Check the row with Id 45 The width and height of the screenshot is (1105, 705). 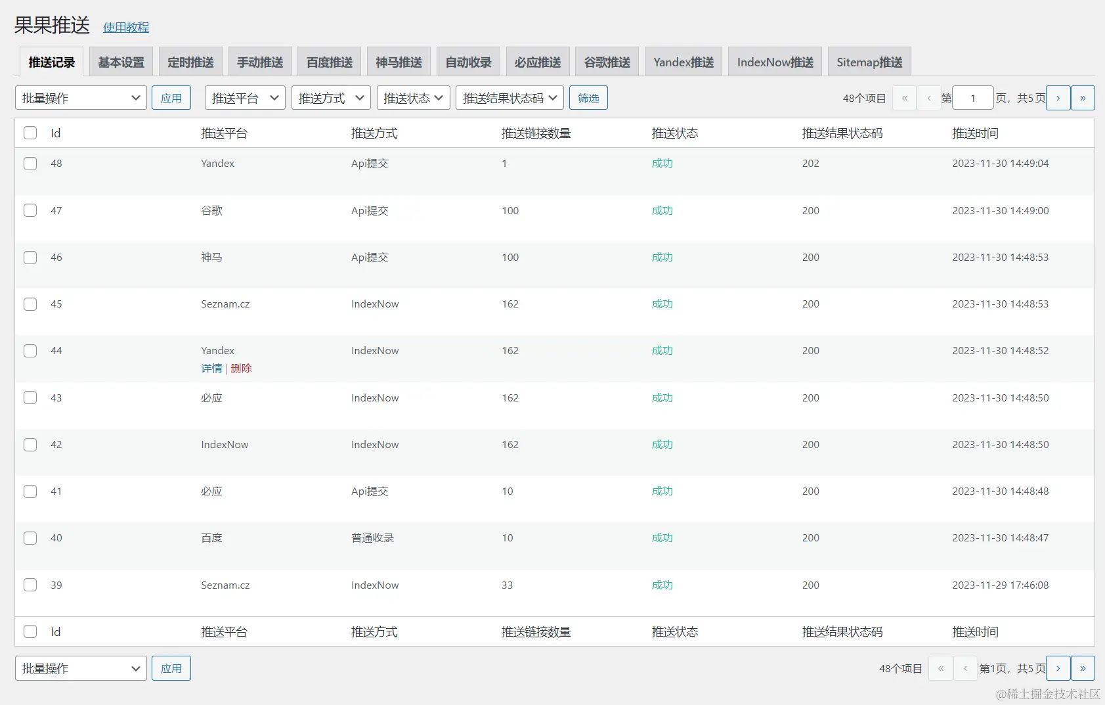coord(30,304)
